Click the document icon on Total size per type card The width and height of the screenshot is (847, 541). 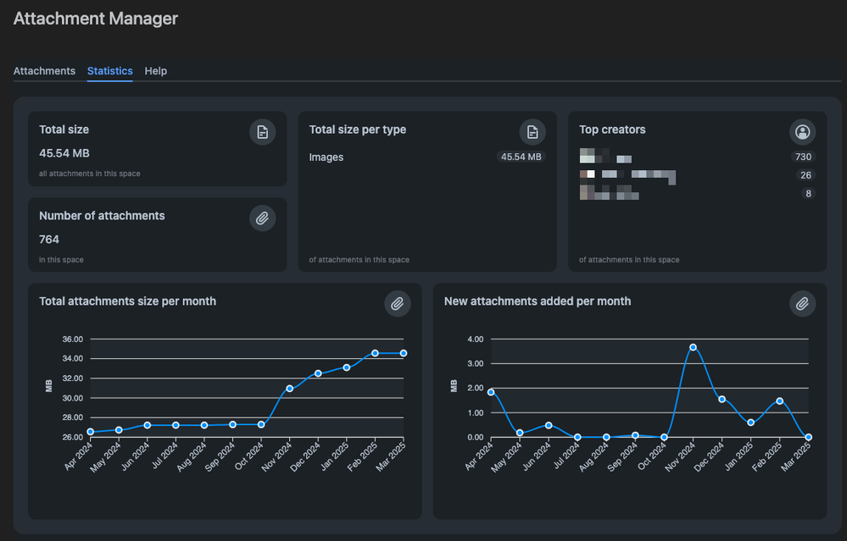point(532,132)
